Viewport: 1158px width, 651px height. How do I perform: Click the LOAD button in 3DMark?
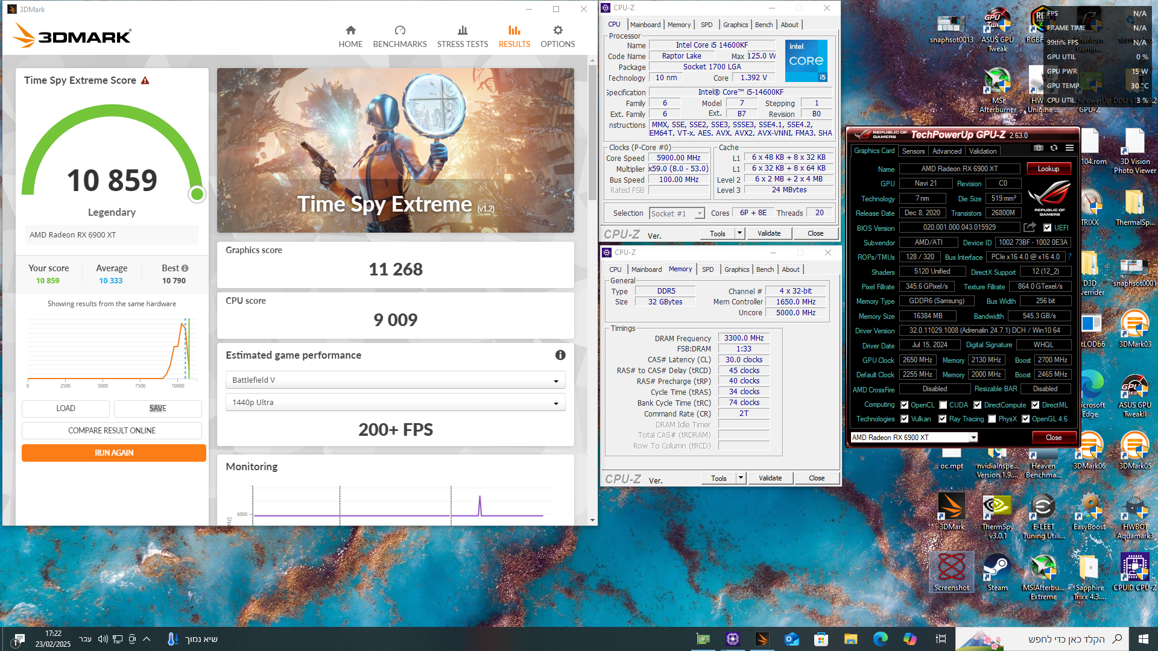click(x=66, y=408)
